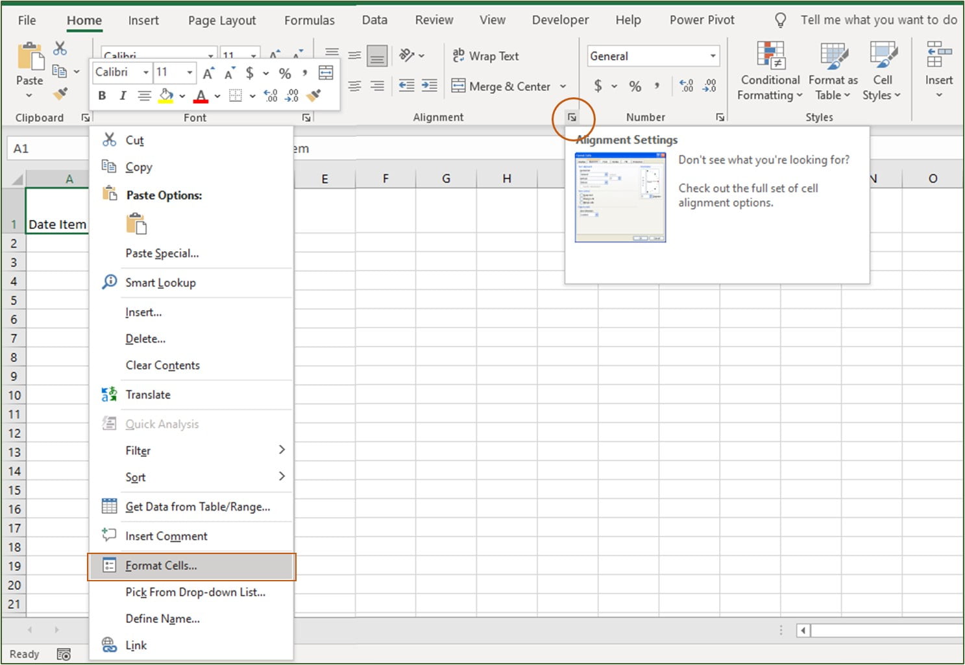This screenshot has width=965, height=665.
Task: Click the Increase Decimal icon
Action: 686,85
